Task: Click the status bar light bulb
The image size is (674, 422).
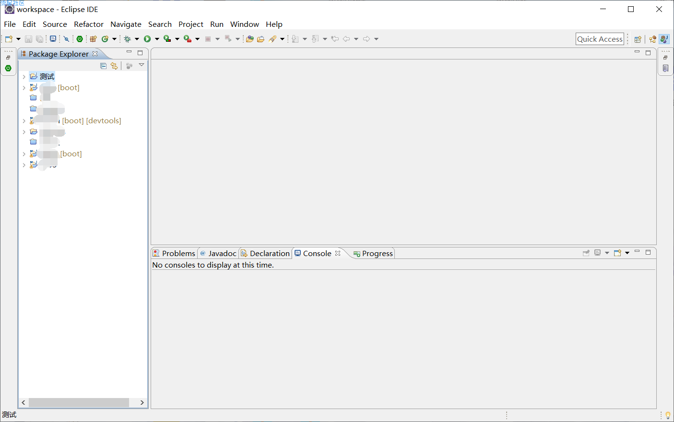Action: (668, 415)
